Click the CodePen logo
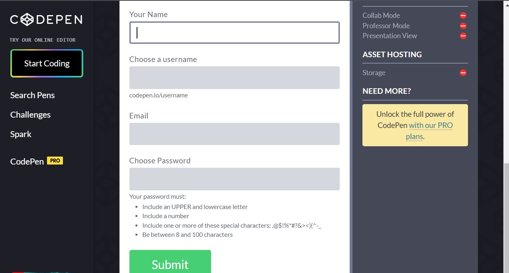509x273 pixels. (46, 19)
